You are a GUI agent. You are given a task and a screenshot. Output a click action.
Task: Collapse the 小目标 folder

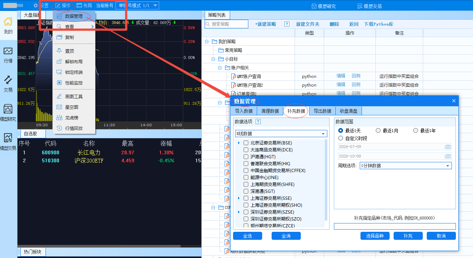coord(213,59)
